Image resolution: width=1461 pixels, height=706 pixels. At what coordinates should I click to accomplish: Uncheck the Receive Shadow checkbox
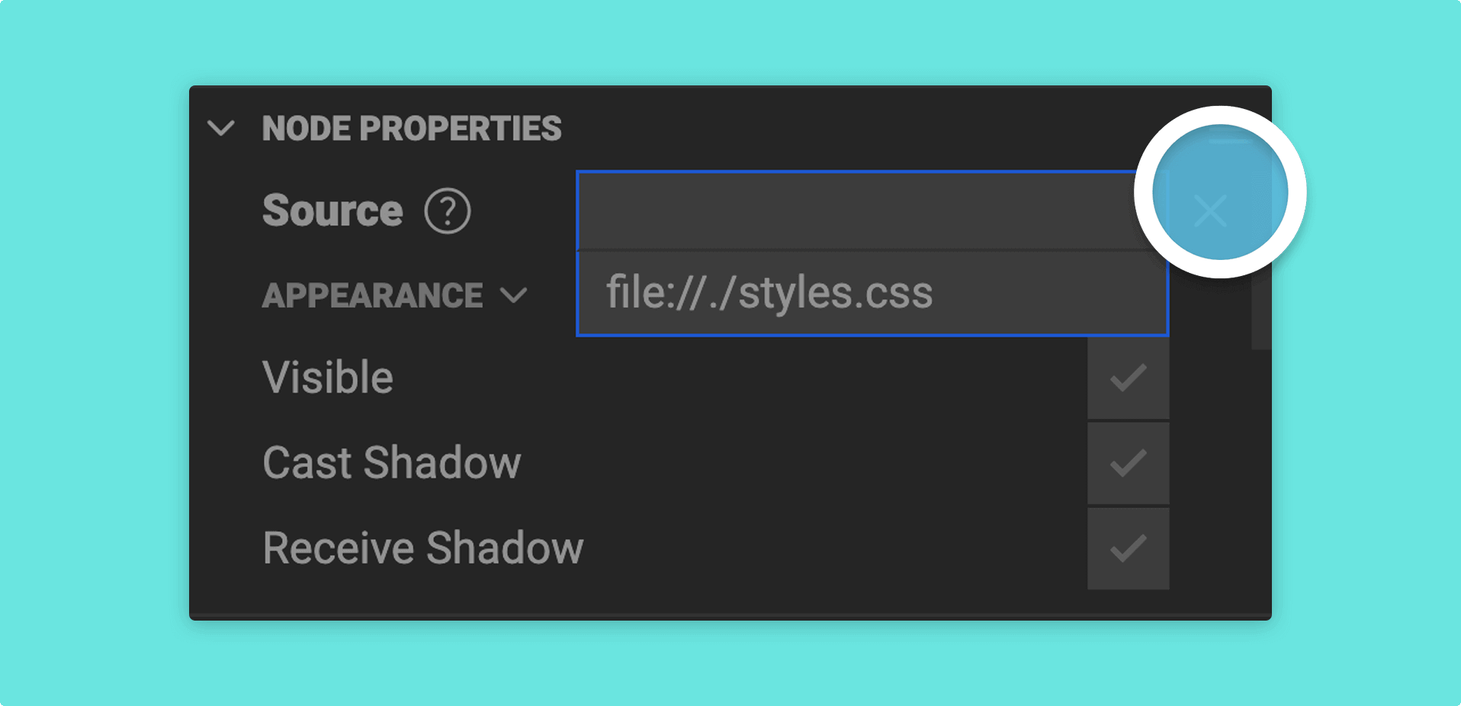[x=1128, y=549]
